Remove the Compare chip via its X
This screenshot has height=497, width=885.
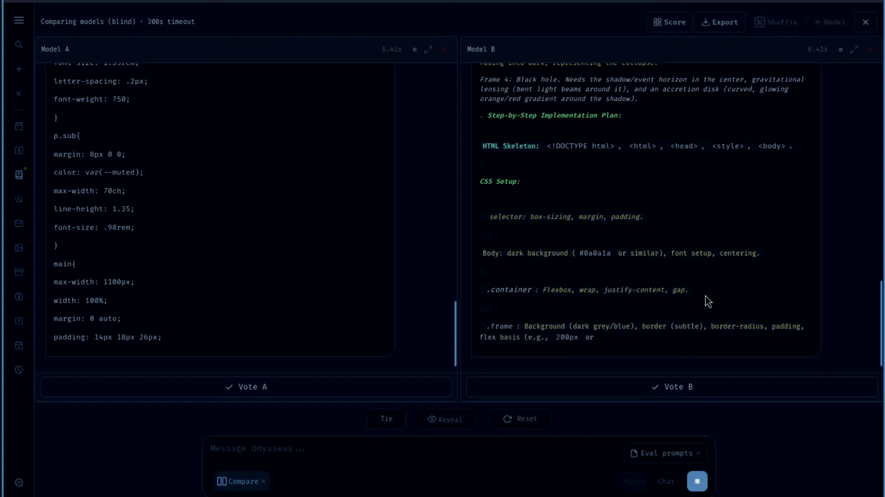click(263, 482)
